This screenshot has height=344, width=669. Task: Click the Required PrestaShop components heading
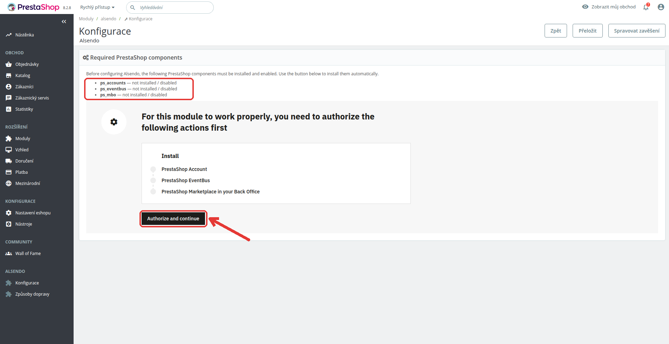click(136, 57)
